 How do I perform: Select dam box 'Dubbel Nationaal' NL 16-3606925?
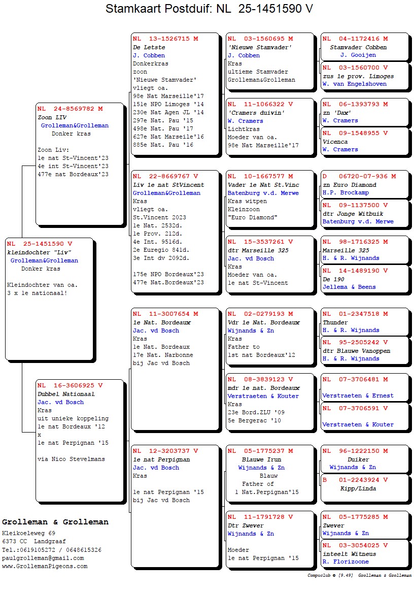pyautogui.click(x=80, y=440)
